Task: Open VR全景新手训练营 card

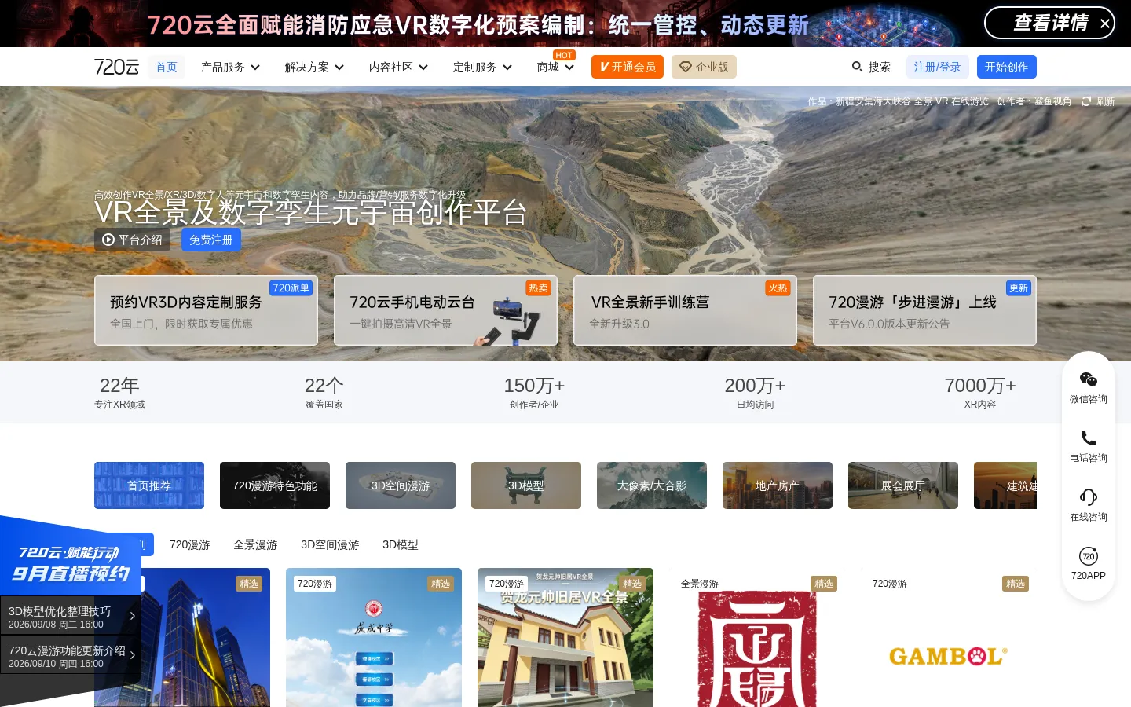Action: [685, 310]
